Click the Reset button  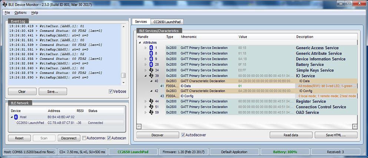(19, 138)
